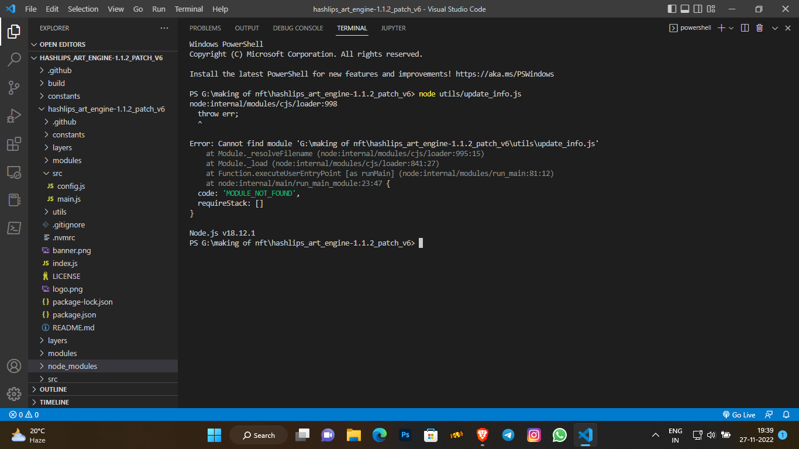Select the Source Control icon
The image size is (799, 449).
(14, 87)
